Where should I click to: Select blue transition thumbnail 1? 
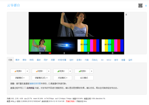[64, 46]
